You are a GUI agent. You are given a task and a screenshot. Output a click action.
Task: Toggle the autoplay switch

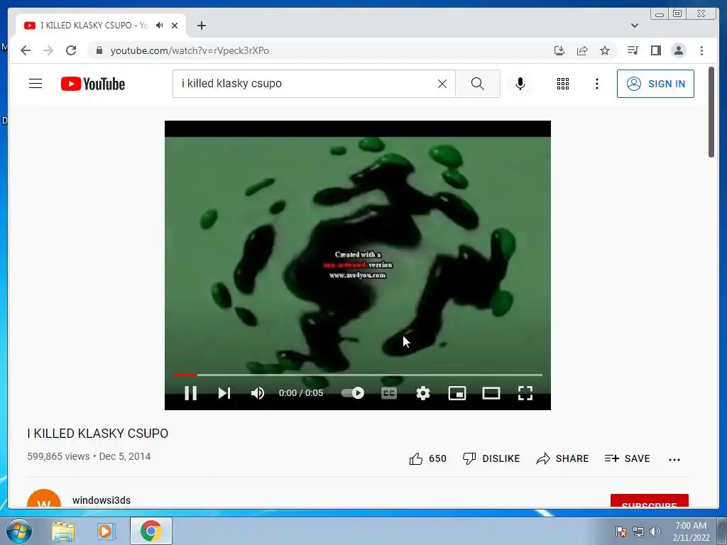(x=353, y=393)
